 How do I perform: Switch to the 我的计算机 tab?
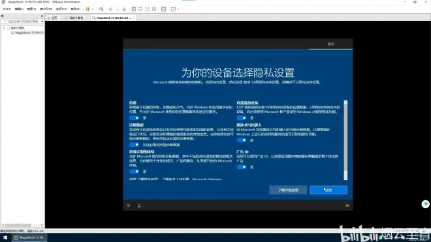pyautogui.click(x=76, y=18)
